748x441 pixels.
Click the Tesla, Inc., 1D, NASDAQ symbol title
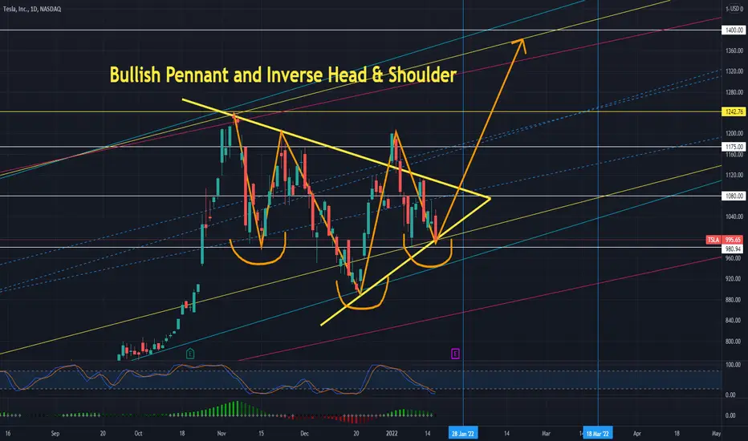[32, 9]
